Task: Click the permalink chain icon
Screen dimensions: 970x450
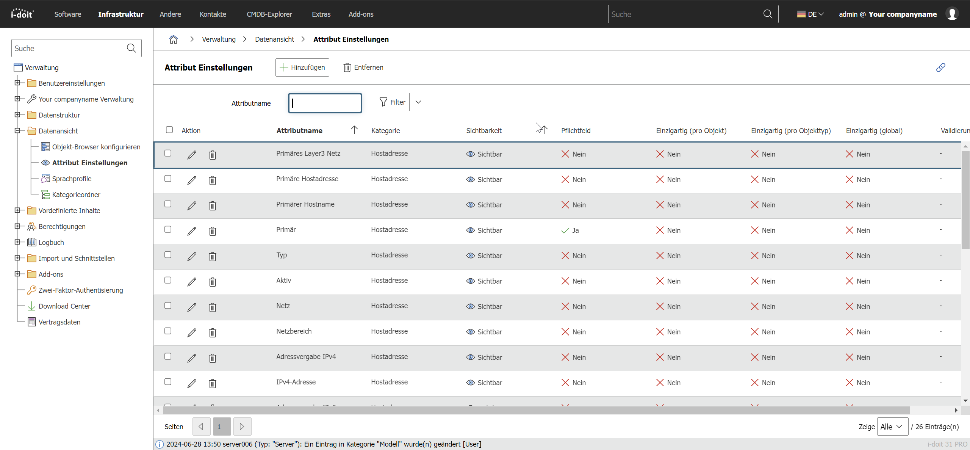Action: point(940,67)
